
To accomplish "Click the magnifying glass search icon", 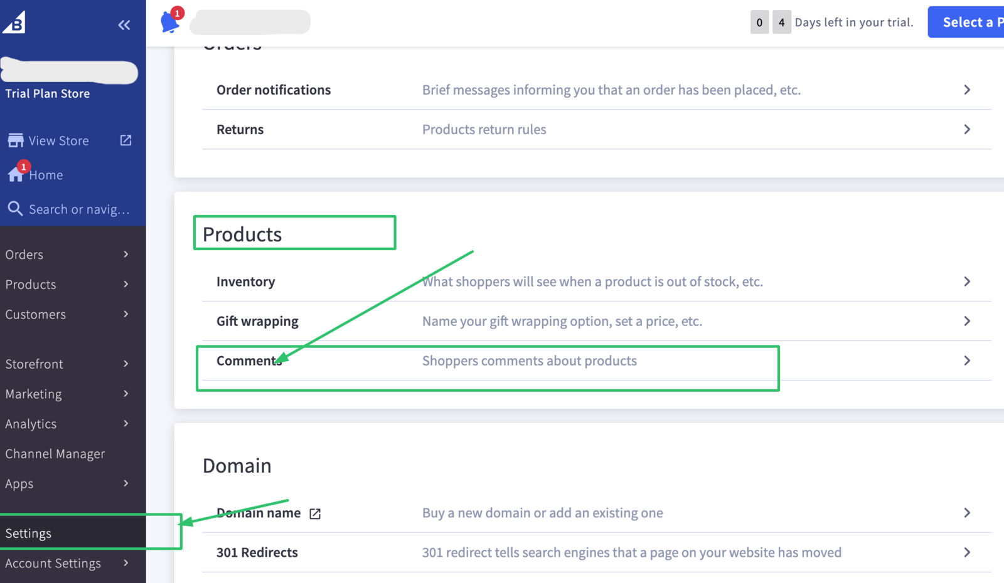I will (x=16, y=208).
